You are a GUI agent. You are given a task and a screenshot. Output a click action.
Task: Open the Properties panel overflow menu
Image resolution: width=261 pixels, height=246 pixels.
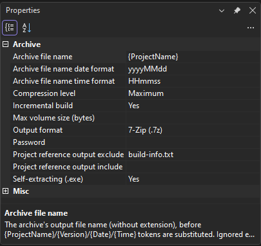pyautogui.click(x=251, y=28)
